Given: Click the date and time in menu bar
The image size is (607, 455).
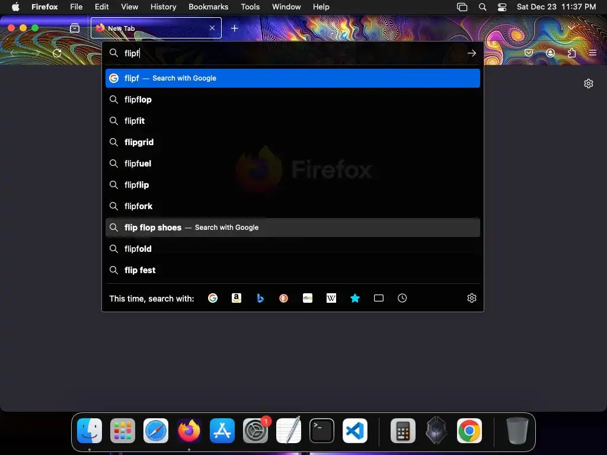Looking at the screenshot, I should 556,7.
